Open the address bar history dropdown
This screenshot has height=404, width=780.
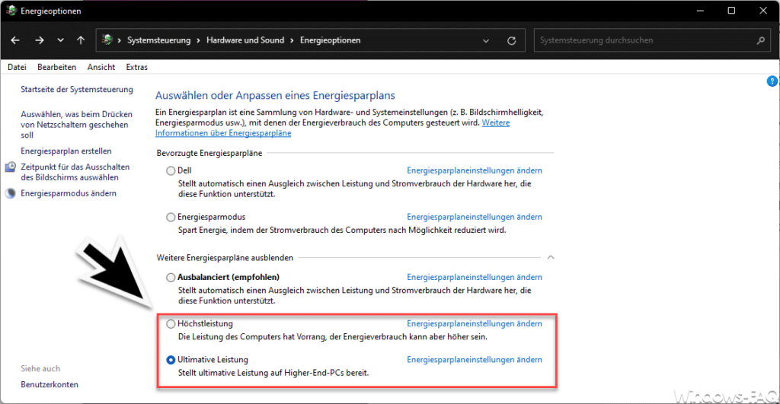pos(486,41)
